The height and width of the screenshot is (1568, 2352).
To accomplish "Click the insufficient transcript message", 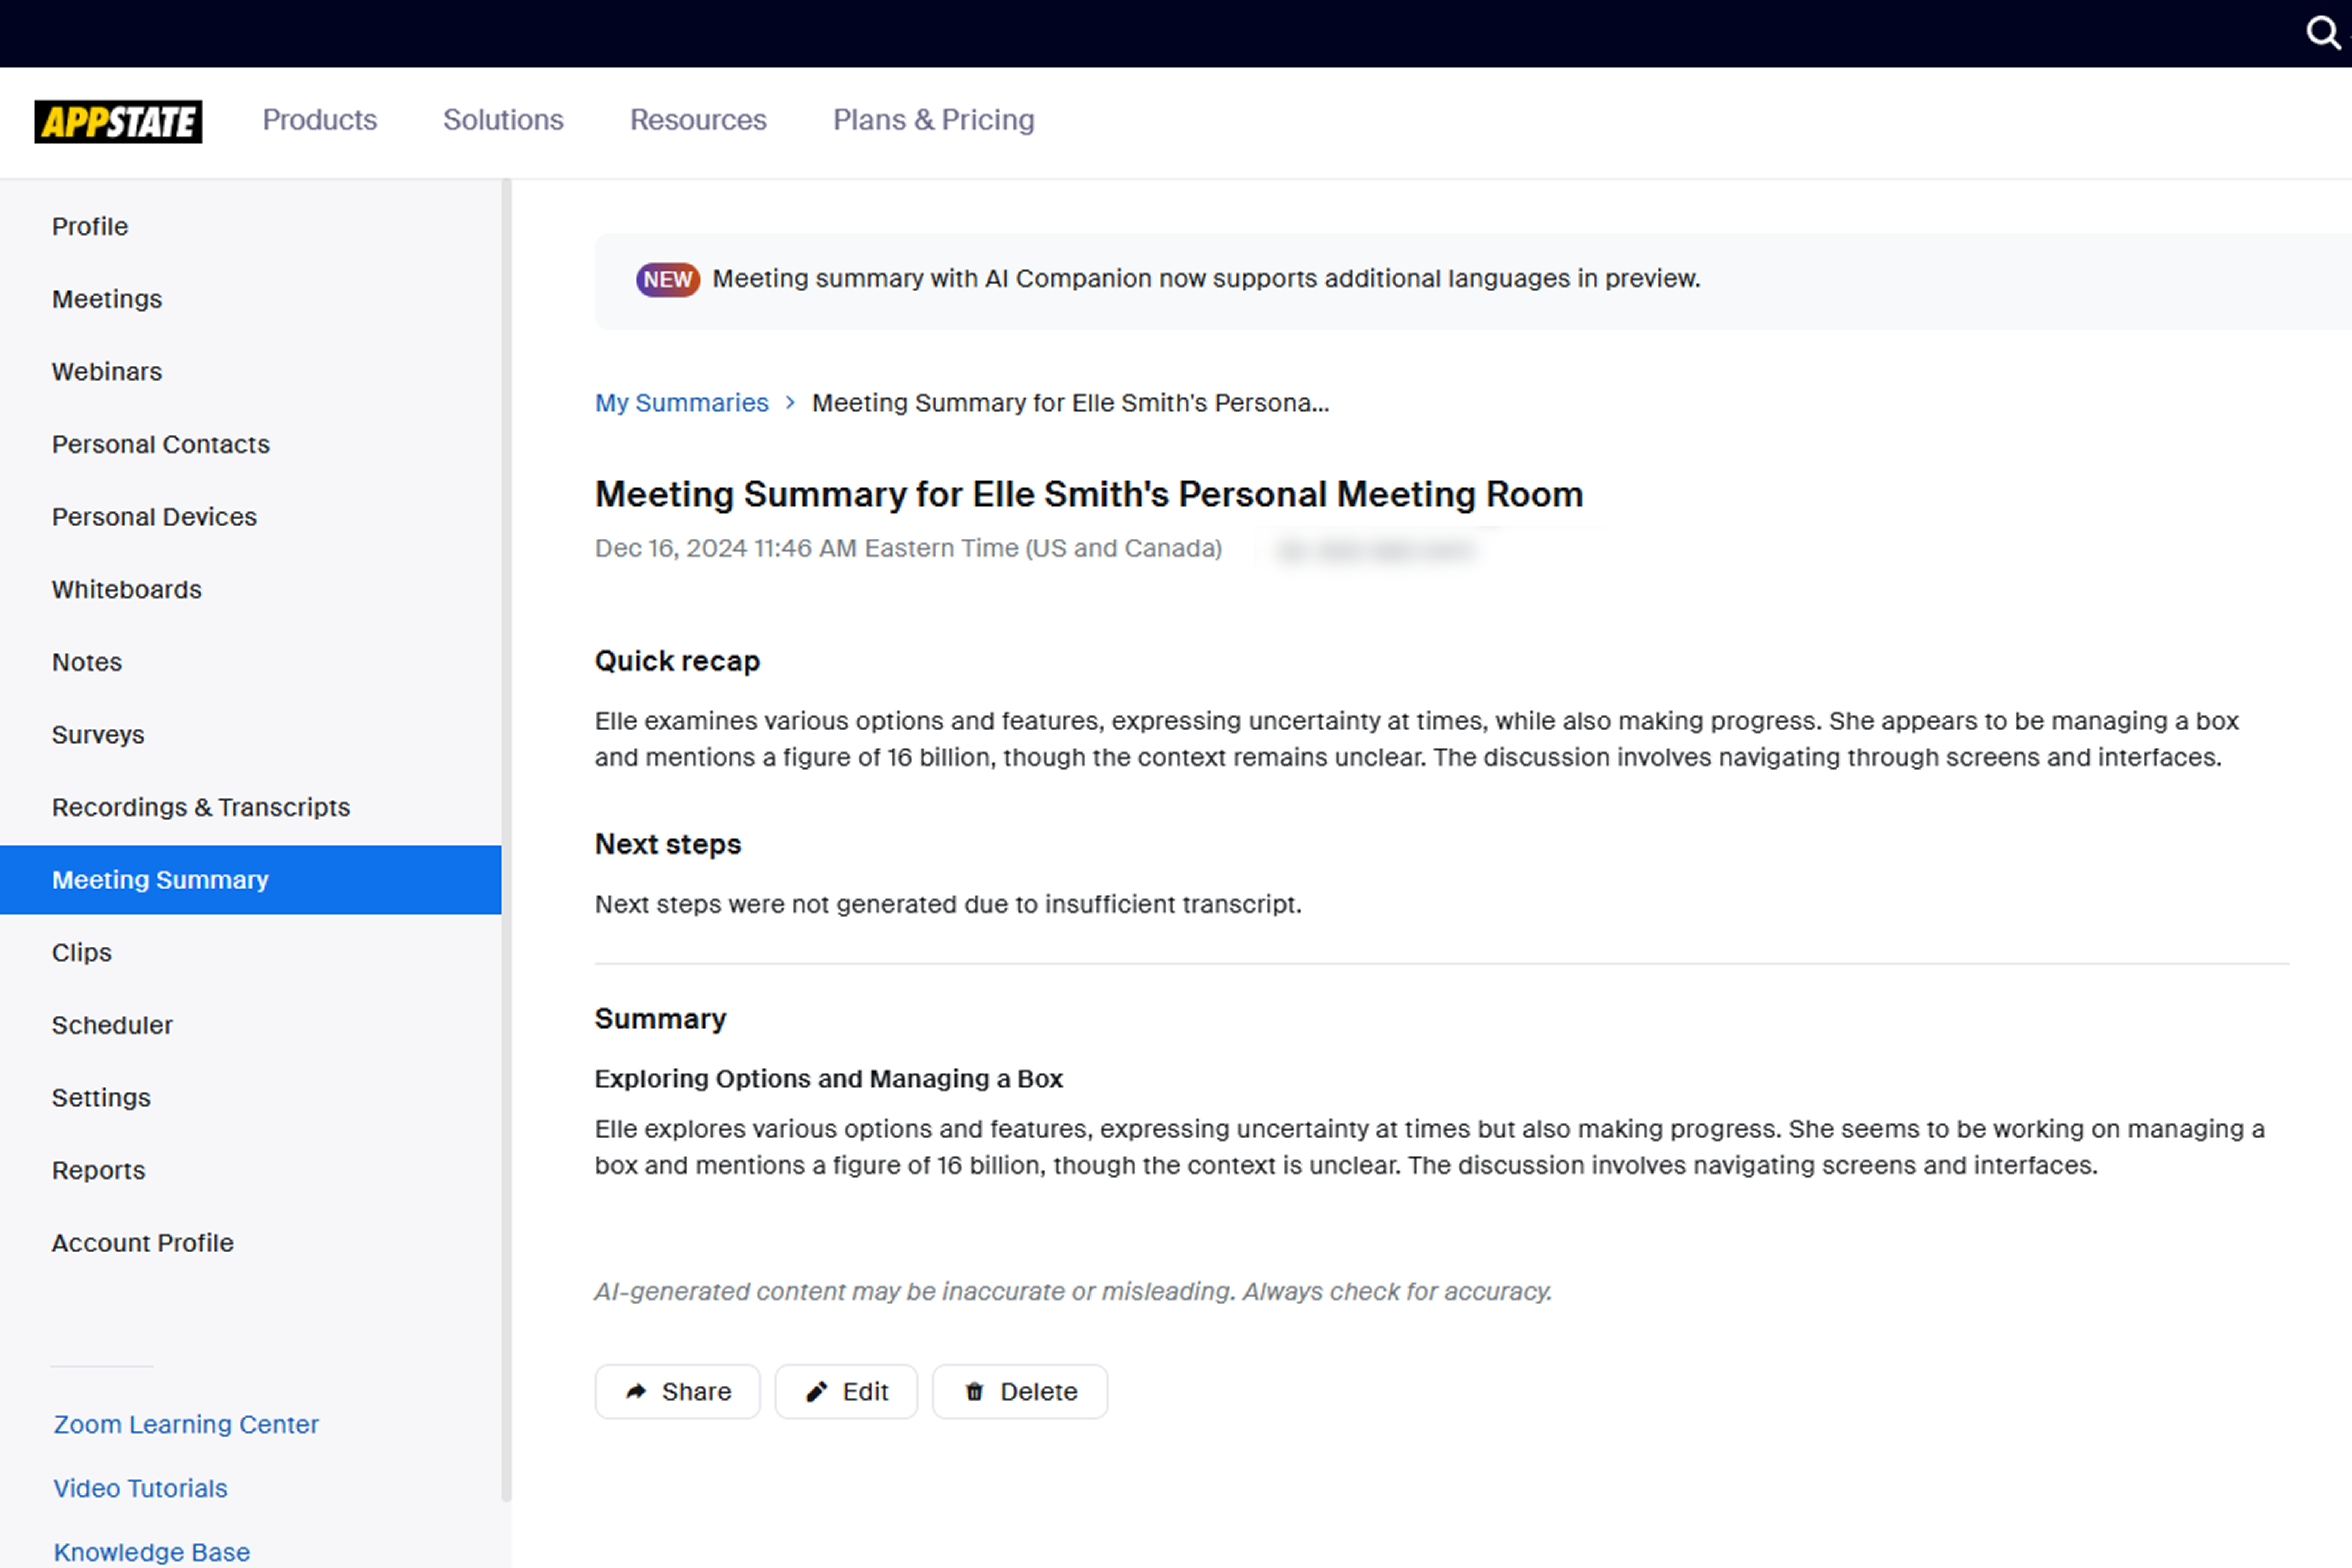I will click(948, 904).
